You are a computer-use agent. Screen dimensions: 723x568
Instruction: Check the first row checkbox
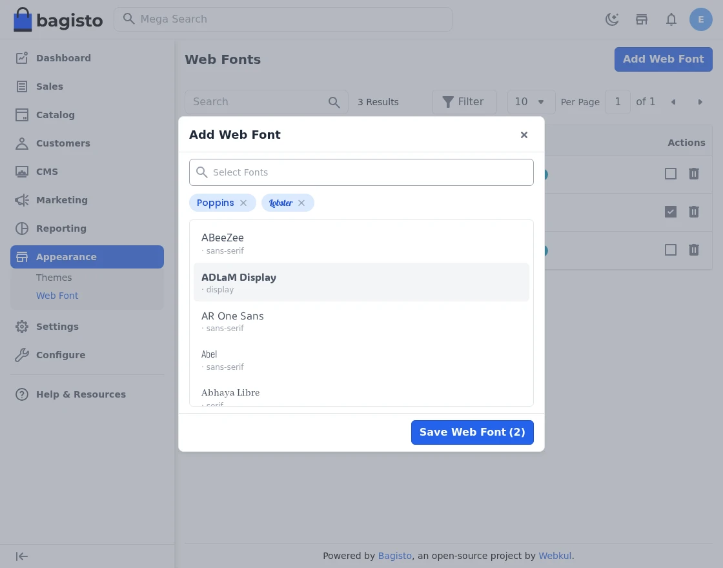pos(671,174)
